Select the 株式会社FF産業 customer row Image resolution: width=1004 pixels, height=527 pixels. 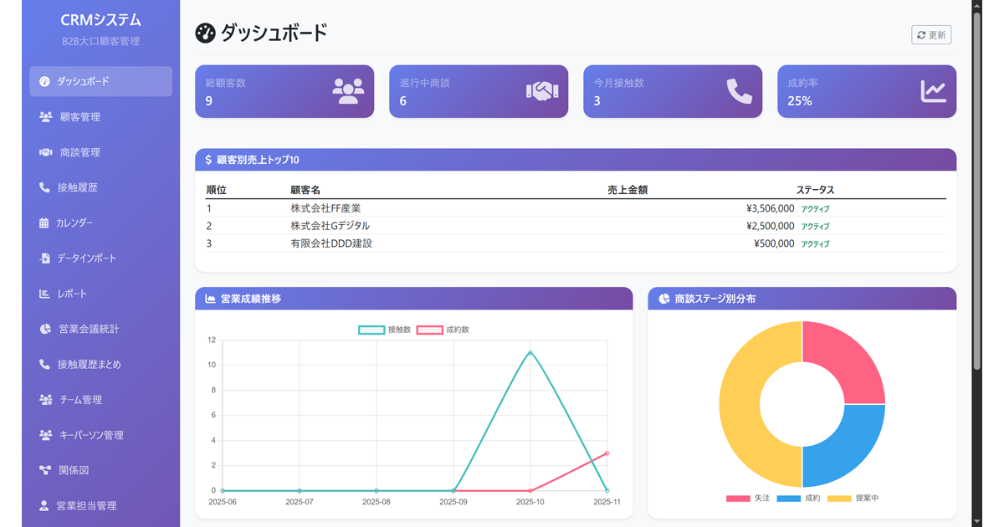point(325,208)
